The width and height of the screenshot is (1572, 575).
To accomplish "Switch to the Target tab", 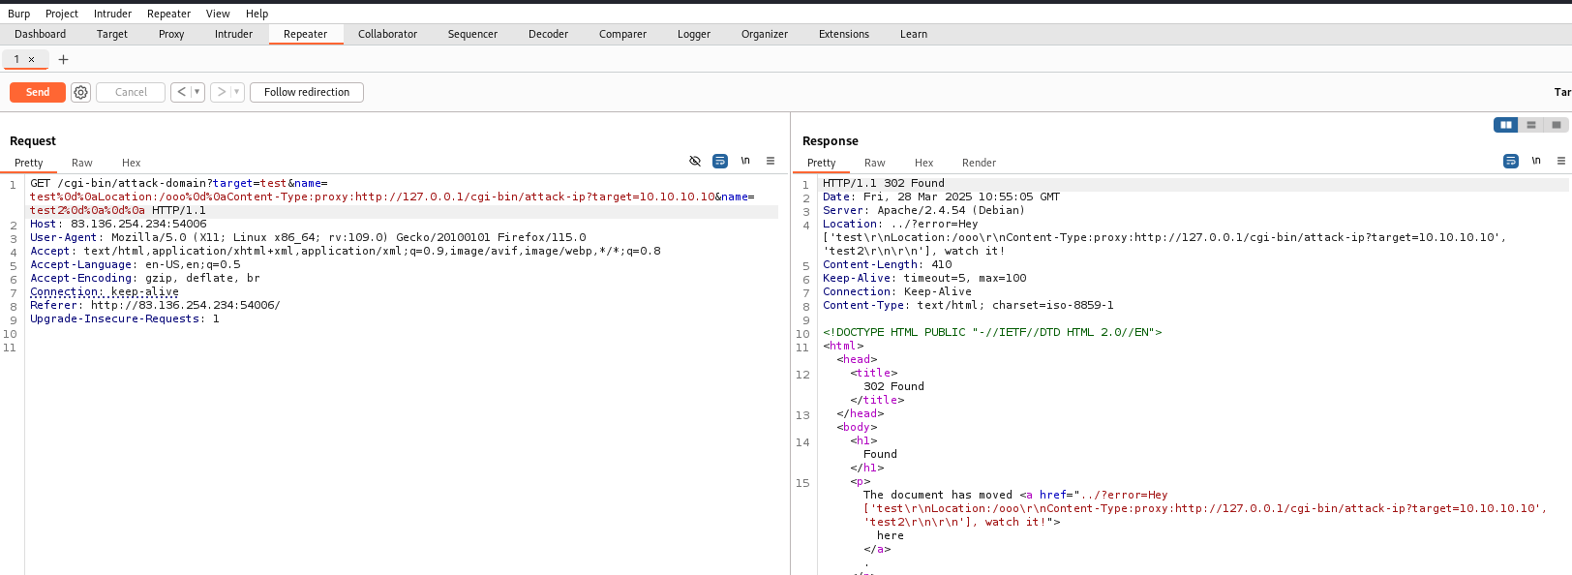I will [x=112, y=34].
